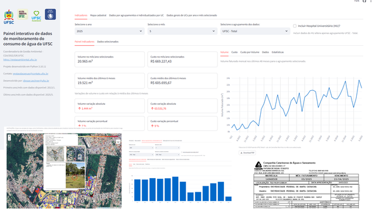Screen dimensions: 375x211
Task: Open the GitHub icon at top right
Action: click(364, 1)
